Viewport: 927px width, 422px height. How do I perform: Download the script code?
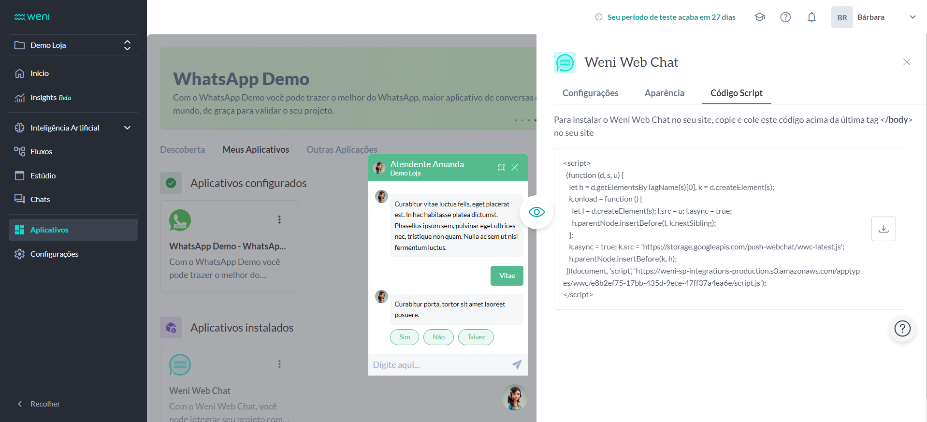click(883, 229)
